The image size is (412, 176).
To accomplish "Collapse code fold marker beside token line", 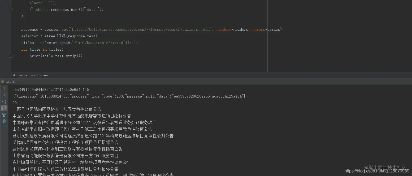I will [x=11, y=10].
